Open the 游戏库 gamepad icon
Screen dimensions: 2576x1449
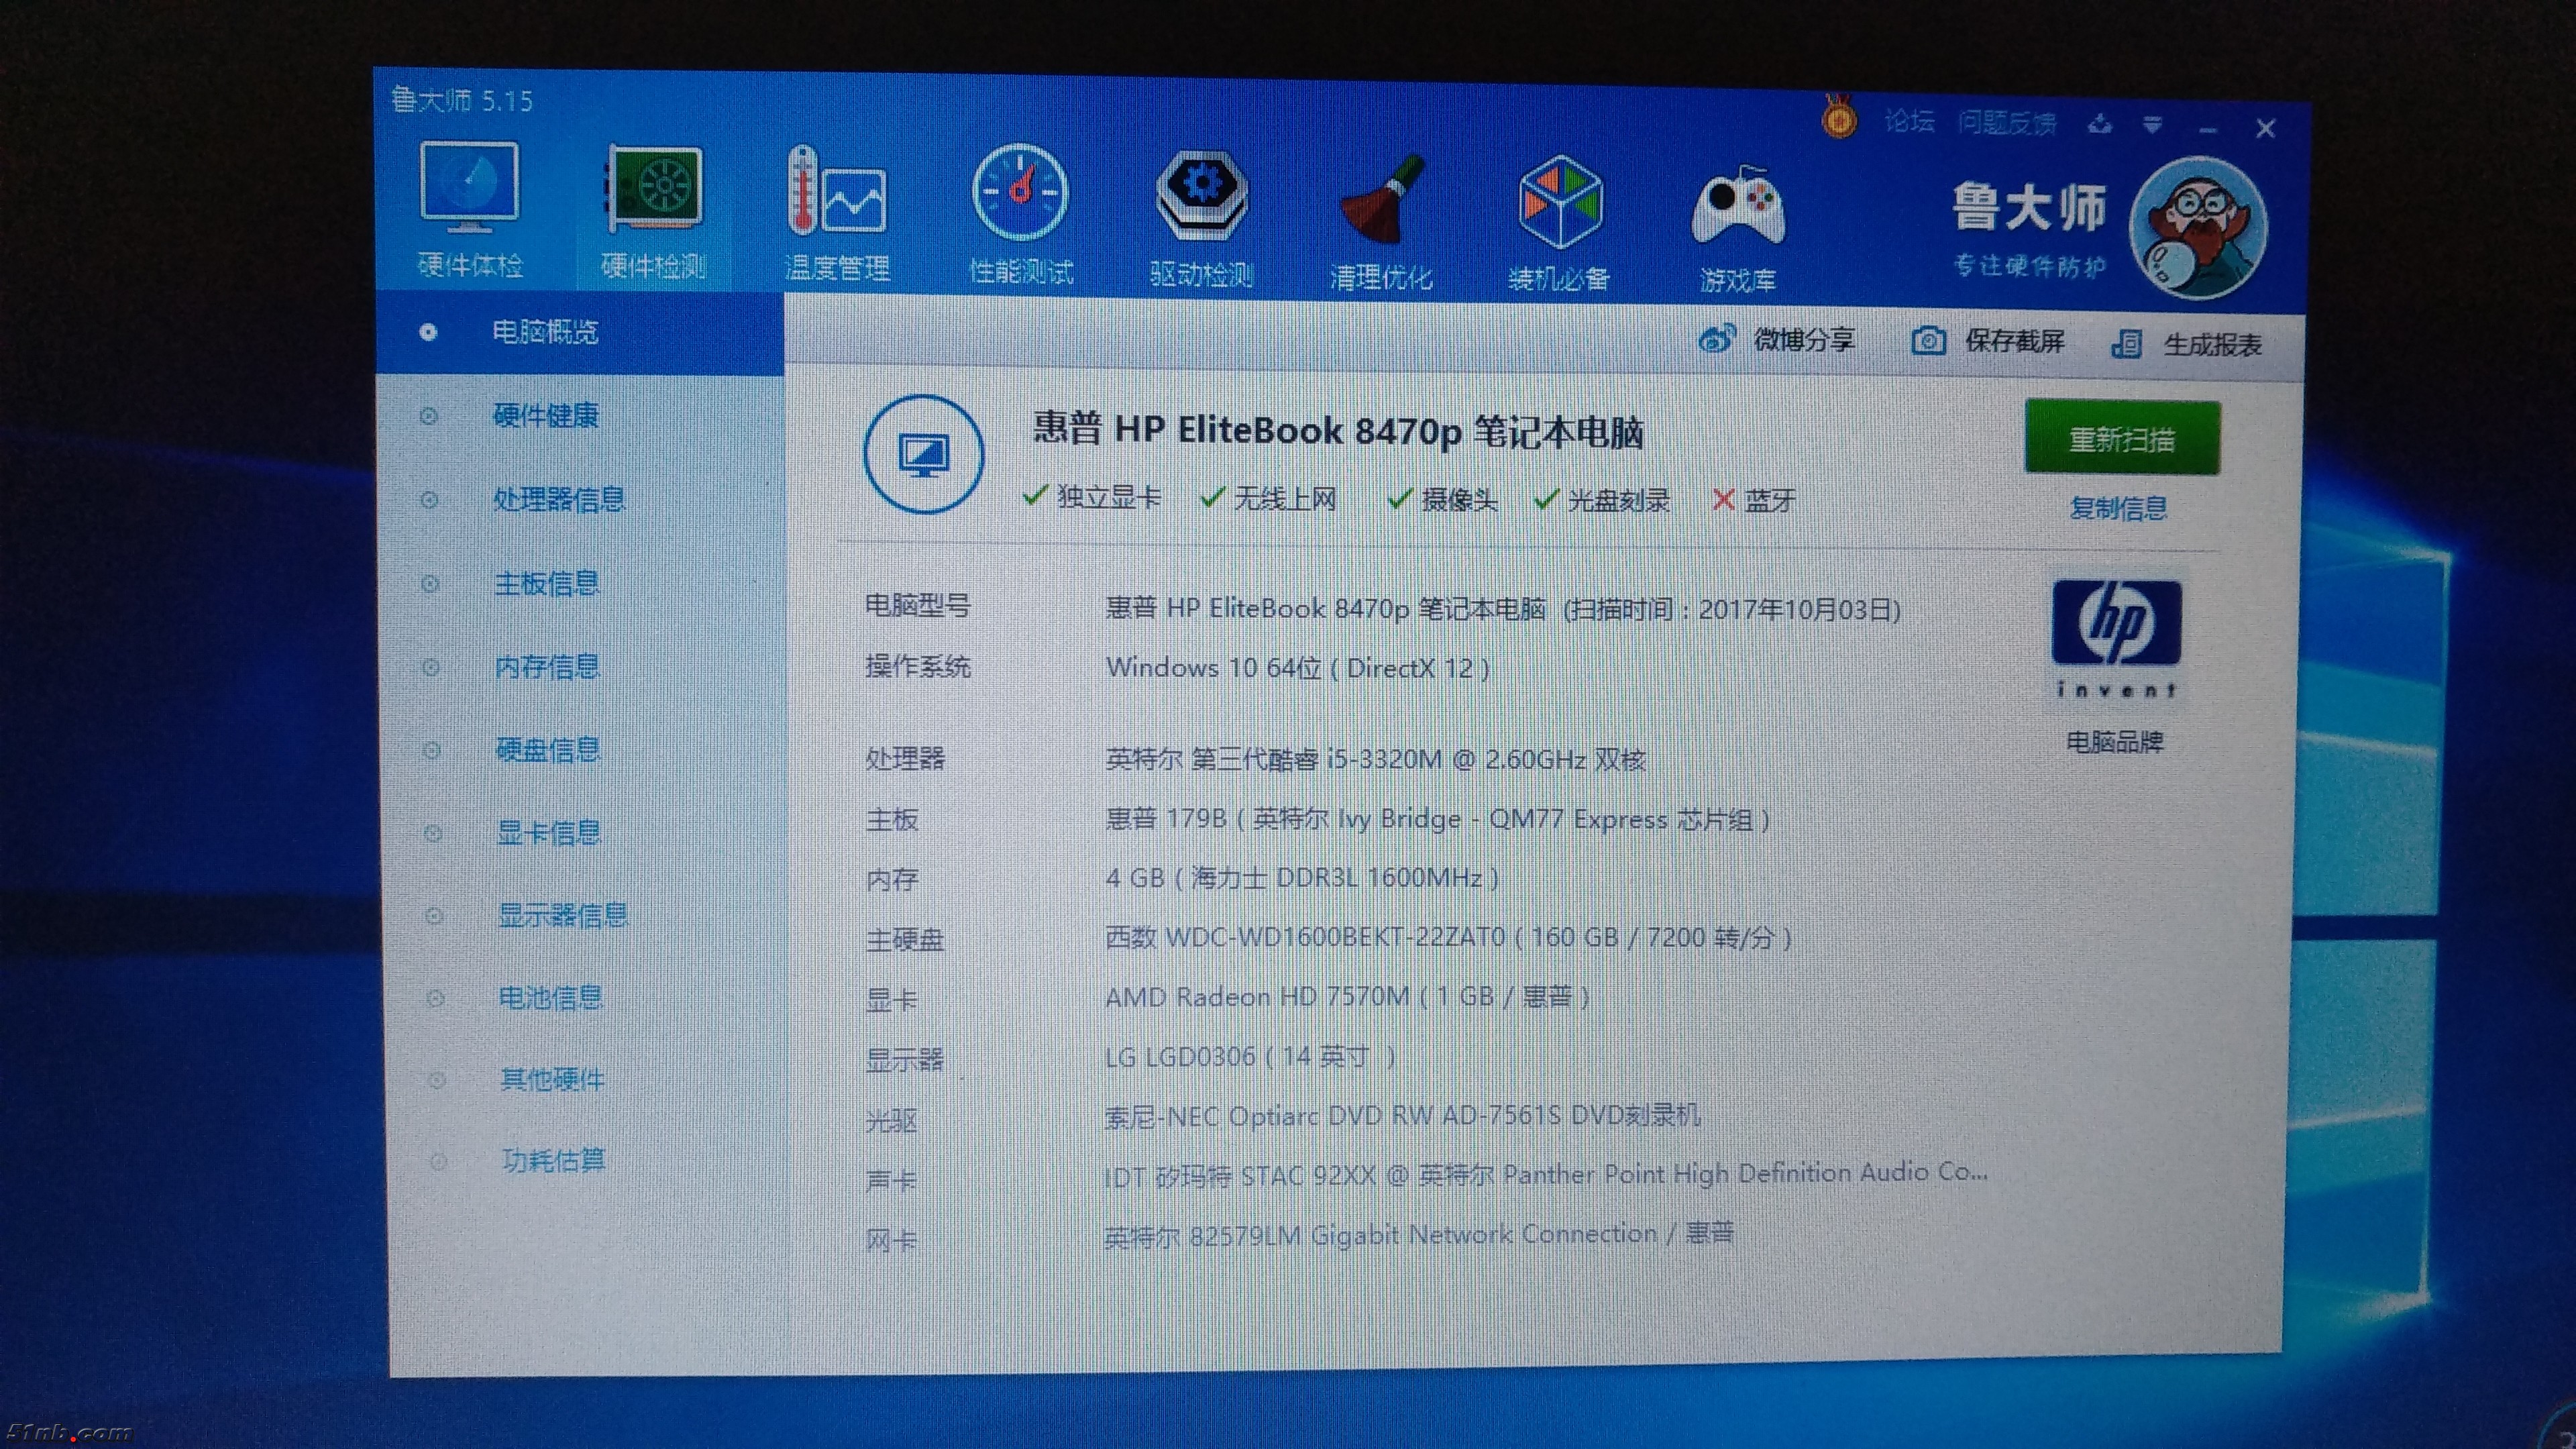(1738, 208)
